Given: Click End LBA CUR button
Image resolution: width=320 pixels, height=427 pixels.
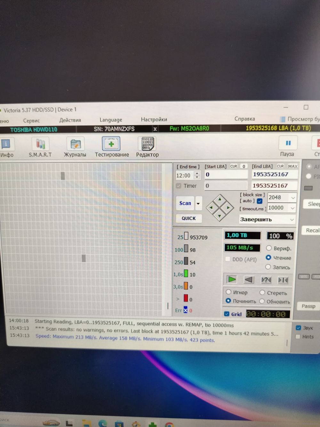Looking at the screenshot, I should [x=280, y=166].
